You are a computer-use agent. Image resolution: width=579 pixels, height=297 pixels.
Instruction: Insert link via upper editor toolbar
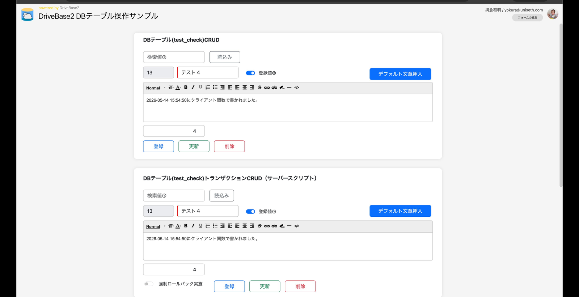pos(267,87)
